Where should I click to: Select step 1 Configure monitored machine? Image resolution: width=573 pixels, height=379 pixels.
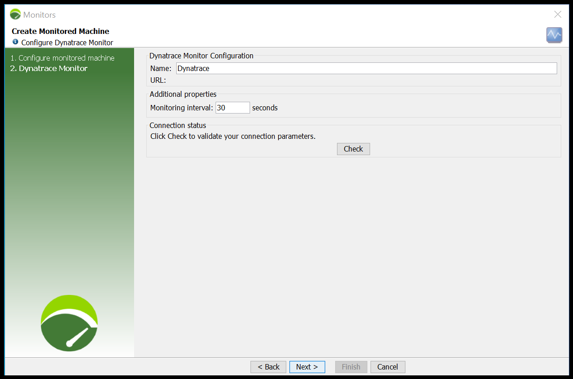63,58
